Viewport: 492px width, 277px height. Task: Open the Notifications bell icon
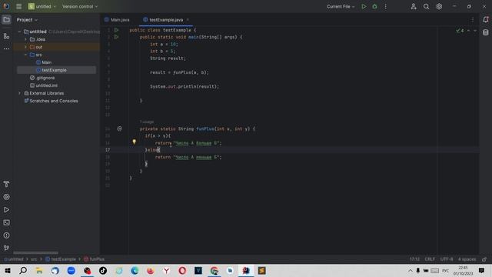click(485, 20)
